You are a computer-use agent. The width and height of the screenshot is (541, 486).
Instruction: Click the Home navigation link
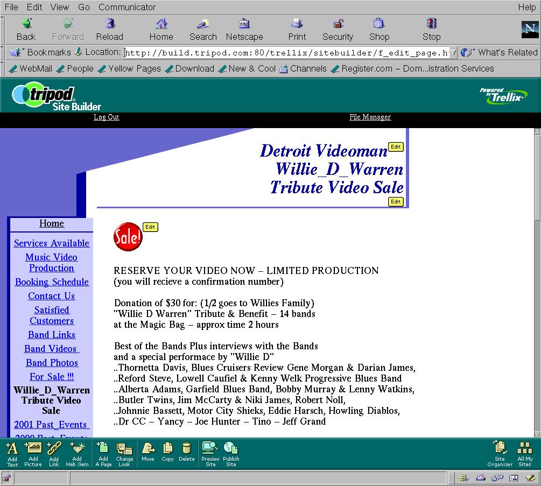tap(52, 223)
